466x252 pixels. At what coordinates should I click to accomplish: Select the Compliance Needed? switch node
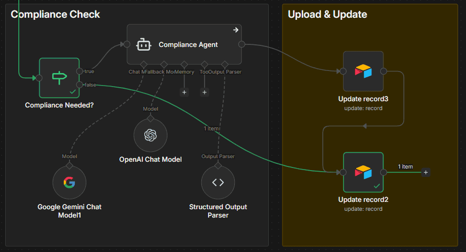coord(59,78)
